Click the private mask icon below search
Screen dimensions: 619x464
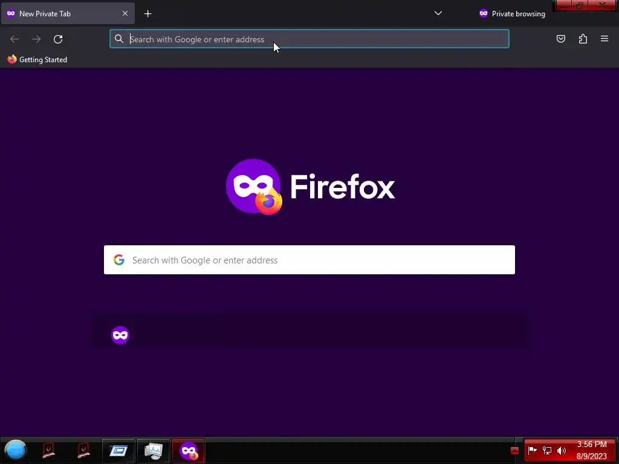(x=120, y=335)
